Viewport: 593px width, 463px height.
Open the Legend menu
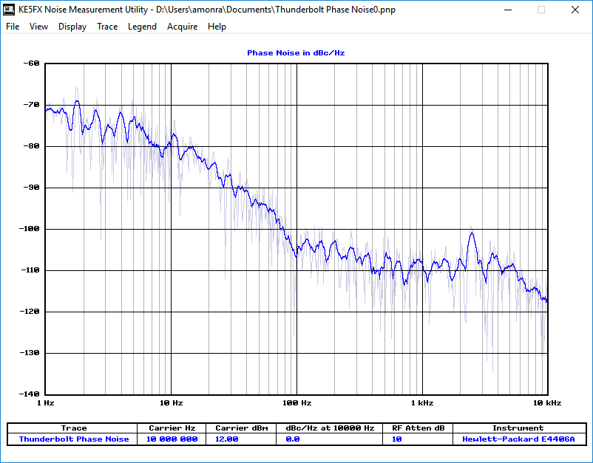coord(142,27)
